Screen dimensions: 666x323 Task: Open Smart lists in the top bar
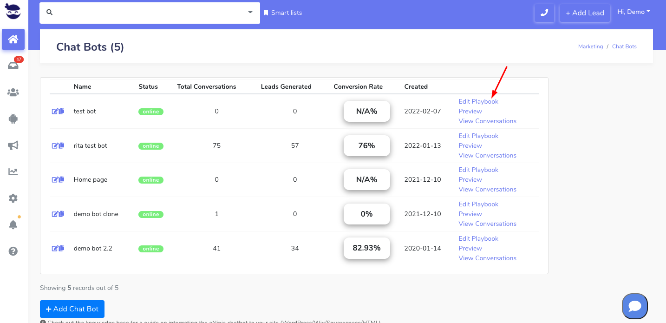(x=283, y=13)
